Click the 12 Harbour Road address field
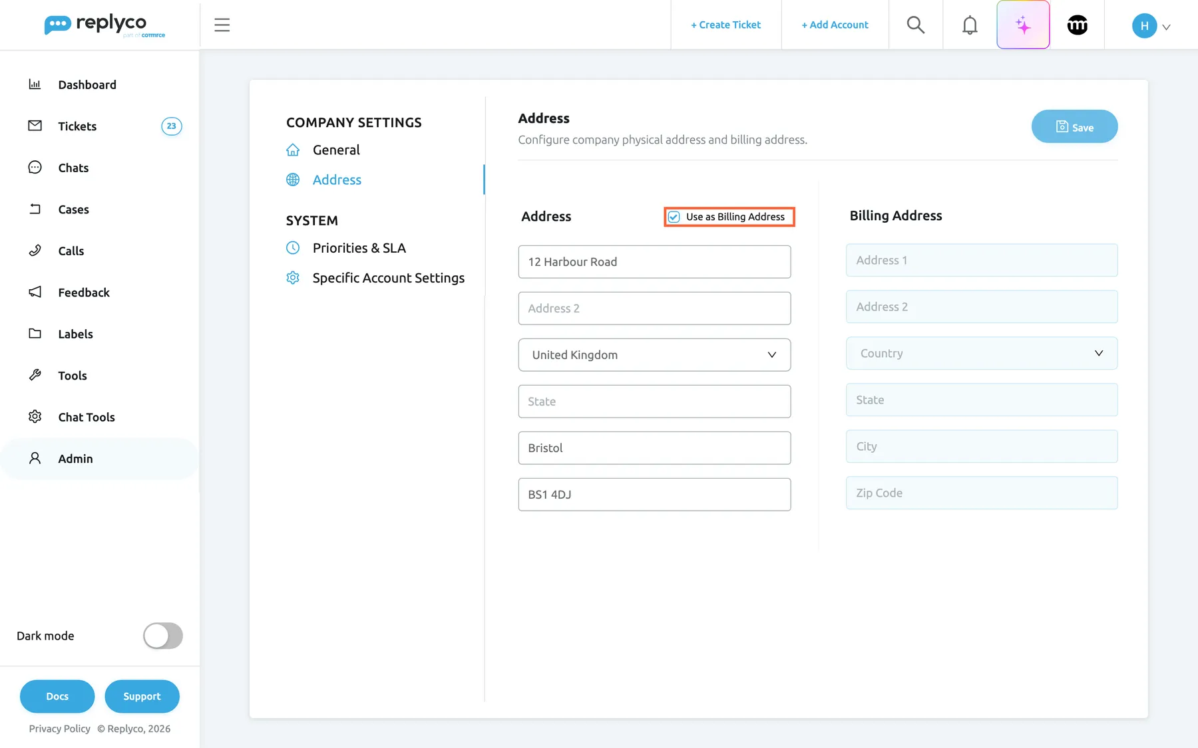This screenshot has height=748, width=1198. tap(654, 262)
